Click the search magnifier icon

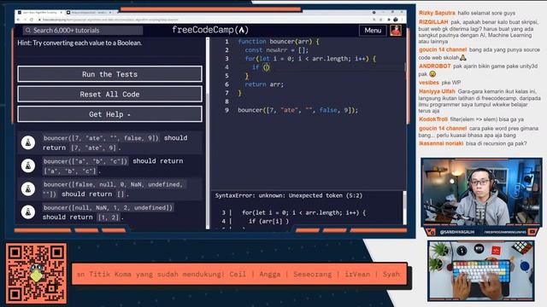click(28, 31)
